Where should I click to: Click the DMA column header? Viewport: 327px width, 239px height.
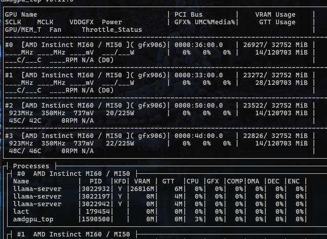[x=253, y=181]
